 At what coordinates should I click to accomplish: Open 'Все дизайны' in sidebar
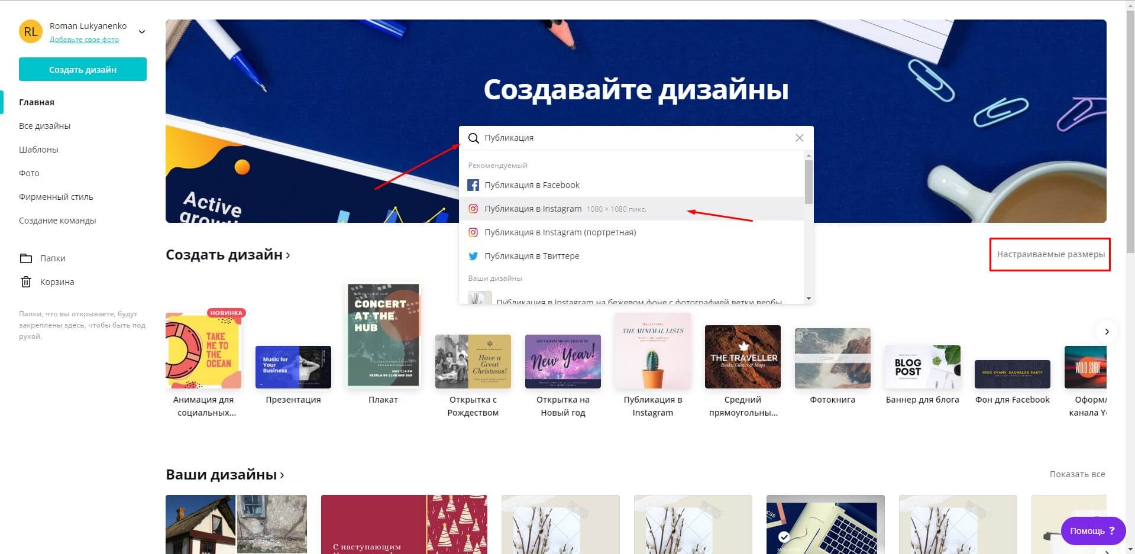coord(44,126)
